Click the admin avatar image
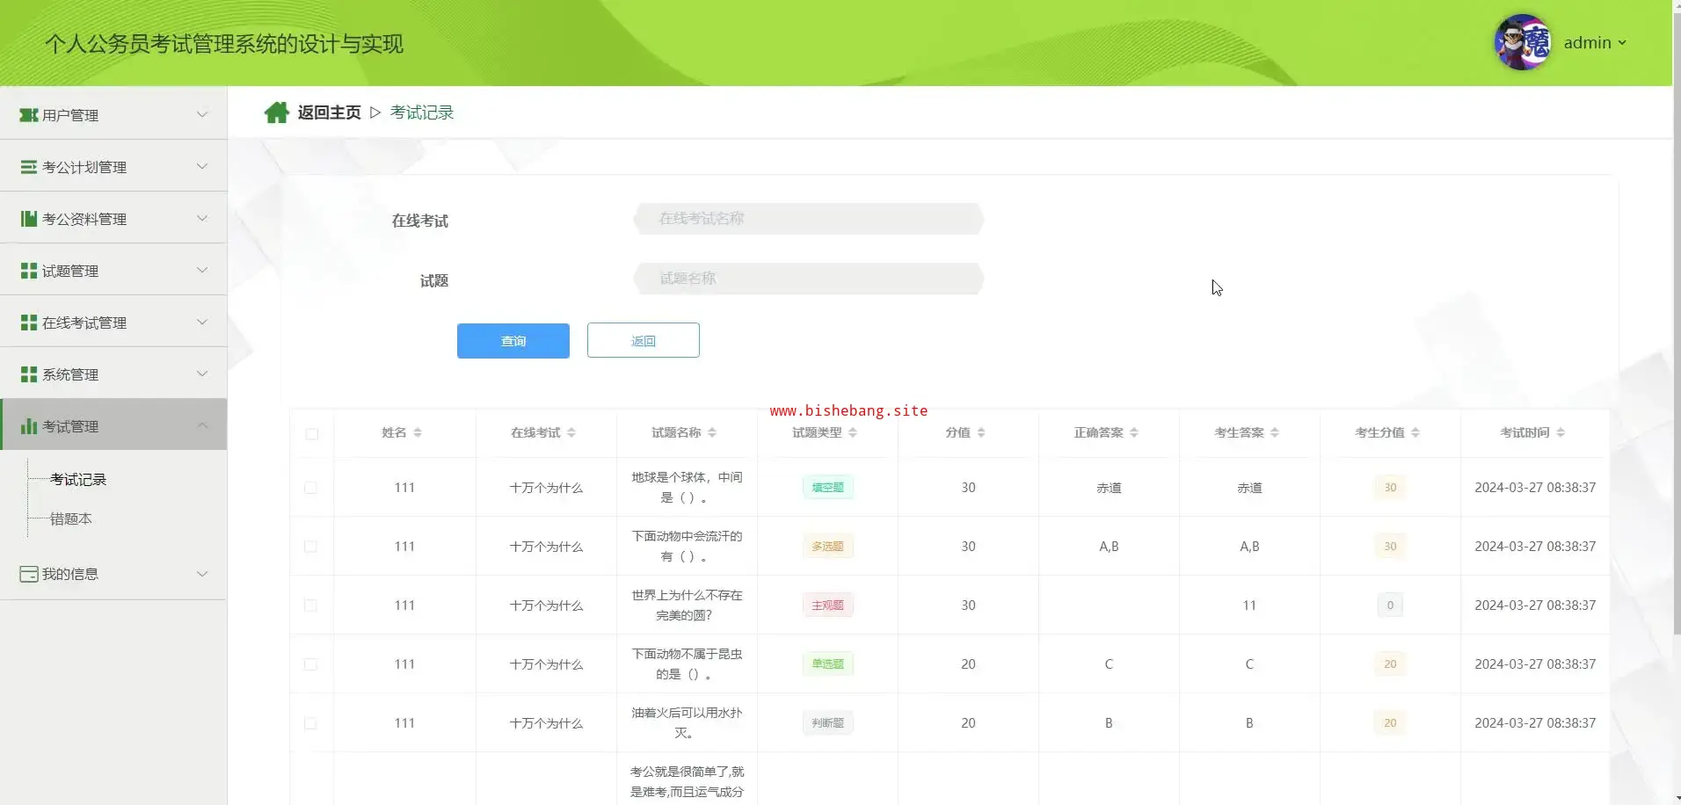Screen dimensions: 1681x805 1523,42
